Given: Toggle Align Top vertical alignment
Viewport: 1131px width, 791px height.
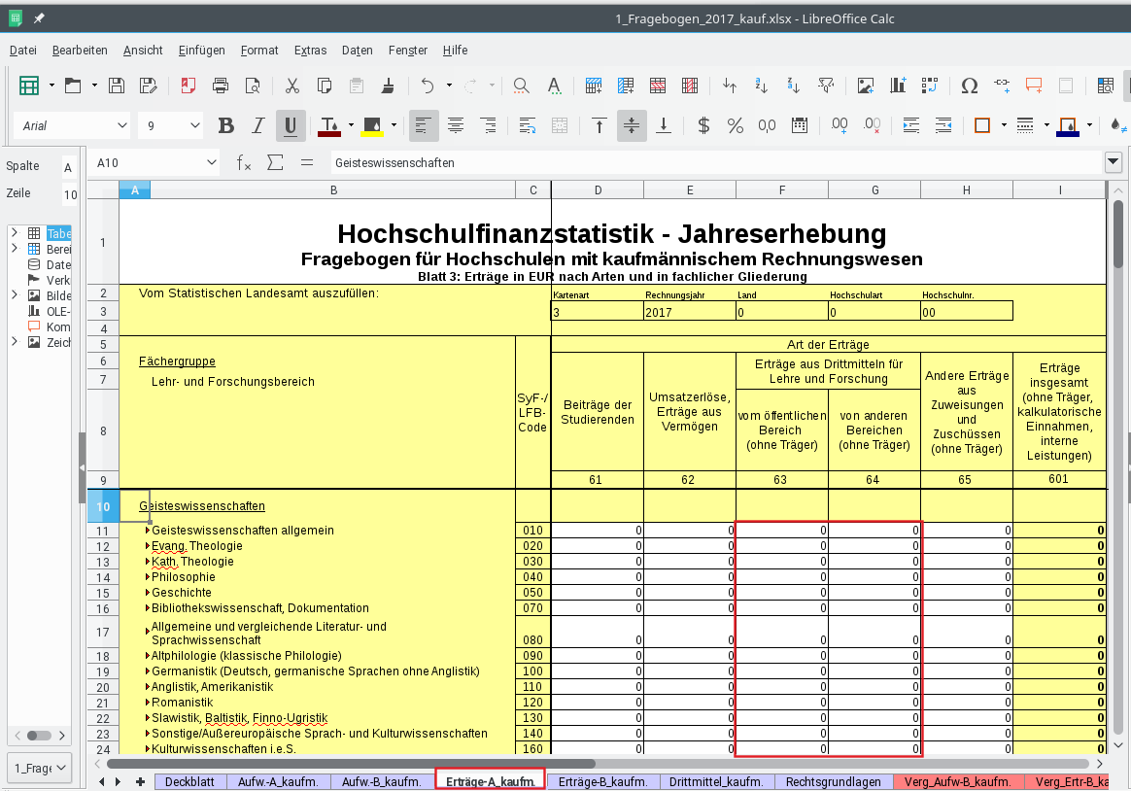Looking at the screenshot, I should coord(599,125).
